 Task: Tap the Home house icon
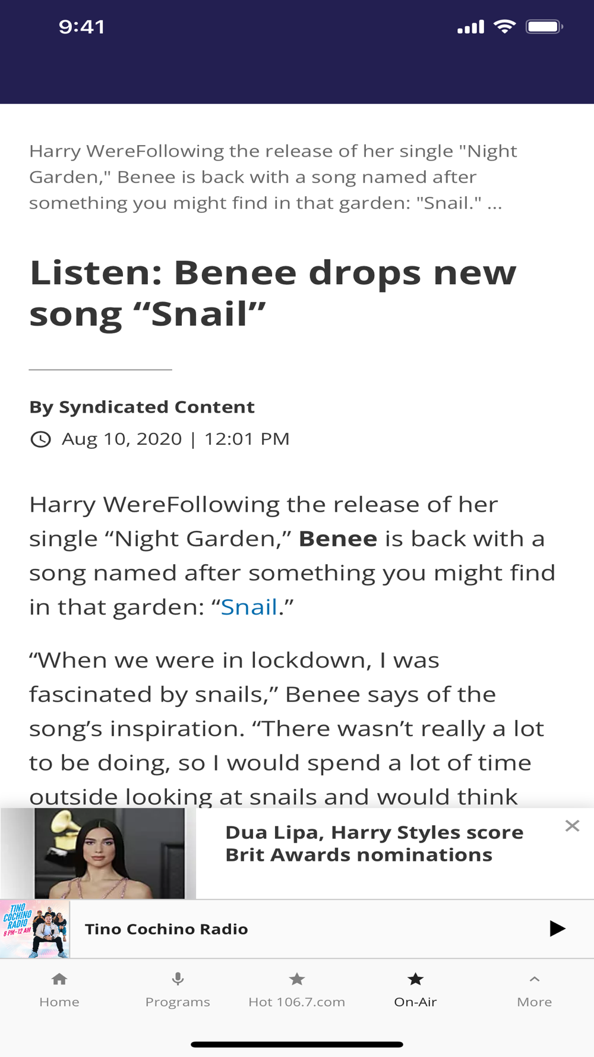(x=59, y=979)
